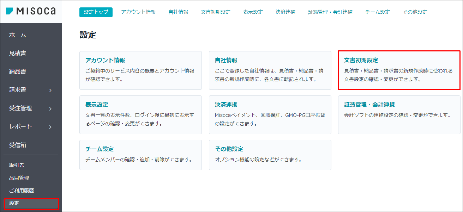Open 決済連携 payment integration settings
The image size is (463, 212).
[x=270, y=115]
